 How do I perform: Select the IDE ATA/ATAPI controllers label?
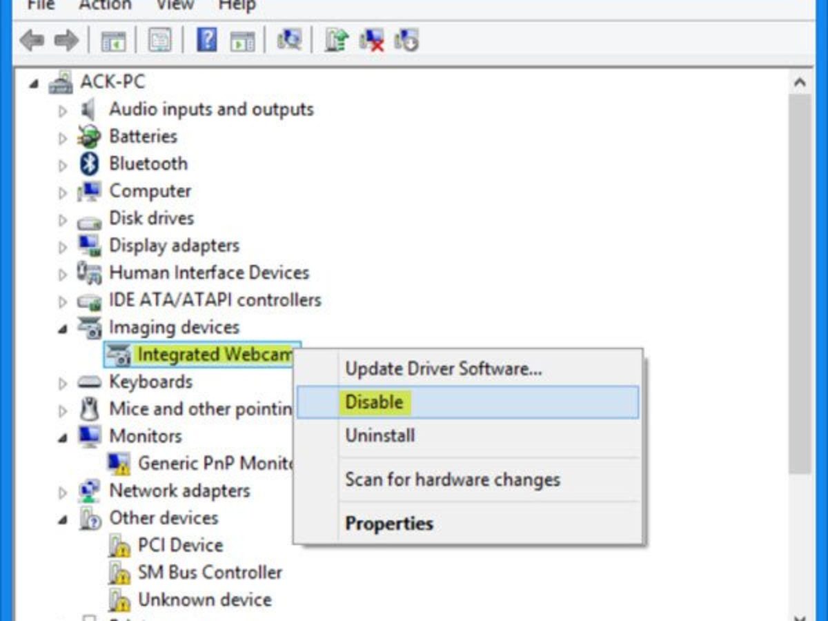tap(215, 300)
